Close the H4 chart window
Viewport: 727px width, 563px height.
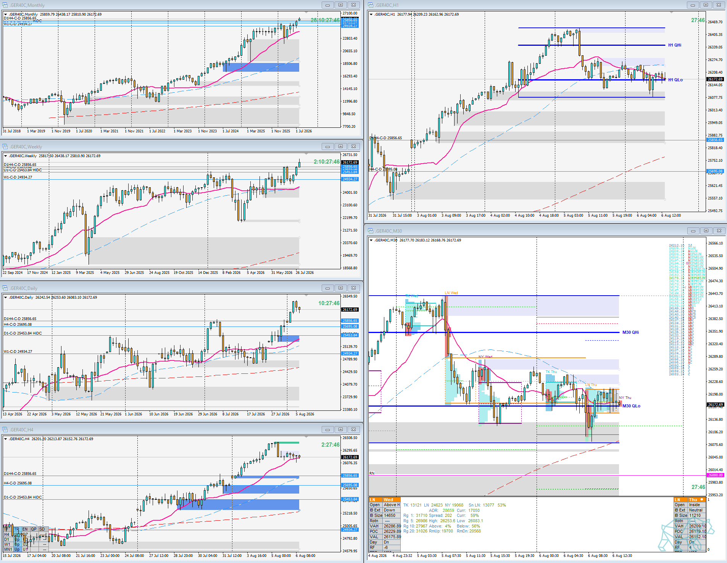[354, 429]
